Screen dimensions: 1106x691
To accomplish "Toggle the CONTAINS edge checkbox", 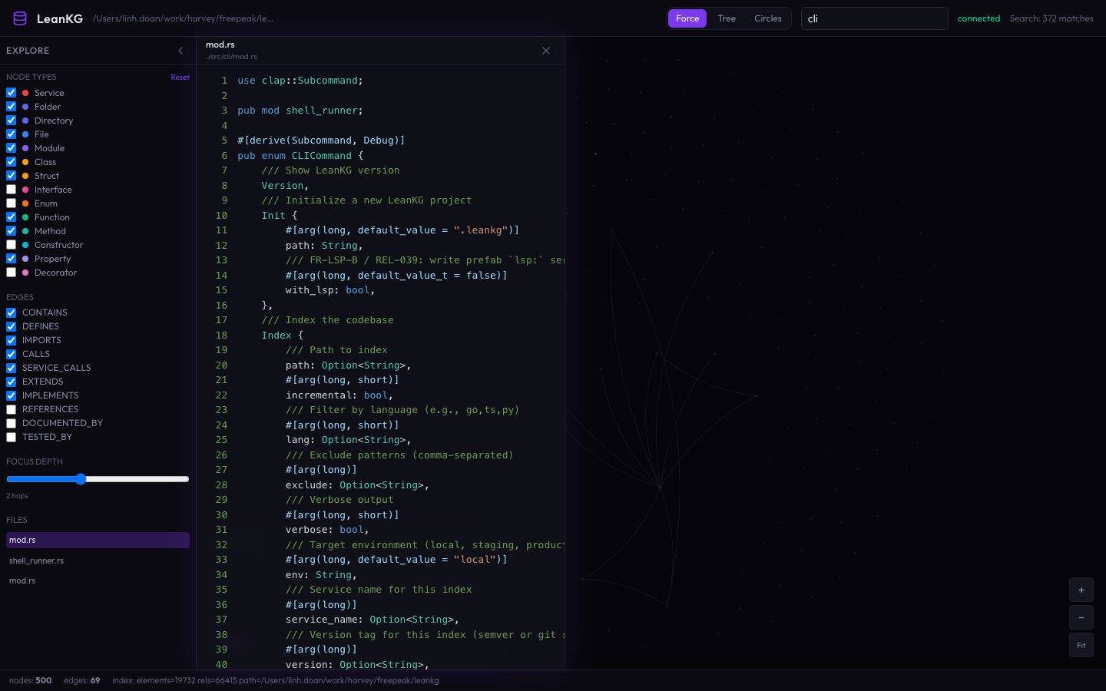I will click(x=11, y=312).
